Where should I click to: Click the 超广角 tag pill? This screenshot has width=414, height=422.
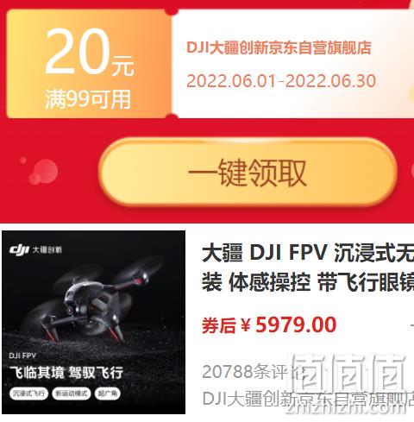pyautogui.click(x=108, y=394)
